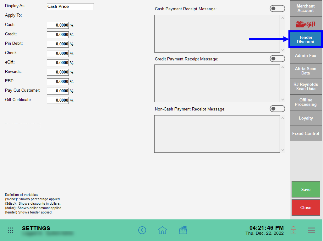Open Fraud Control tab
323x241 pixels.
[x=306, y=133]
